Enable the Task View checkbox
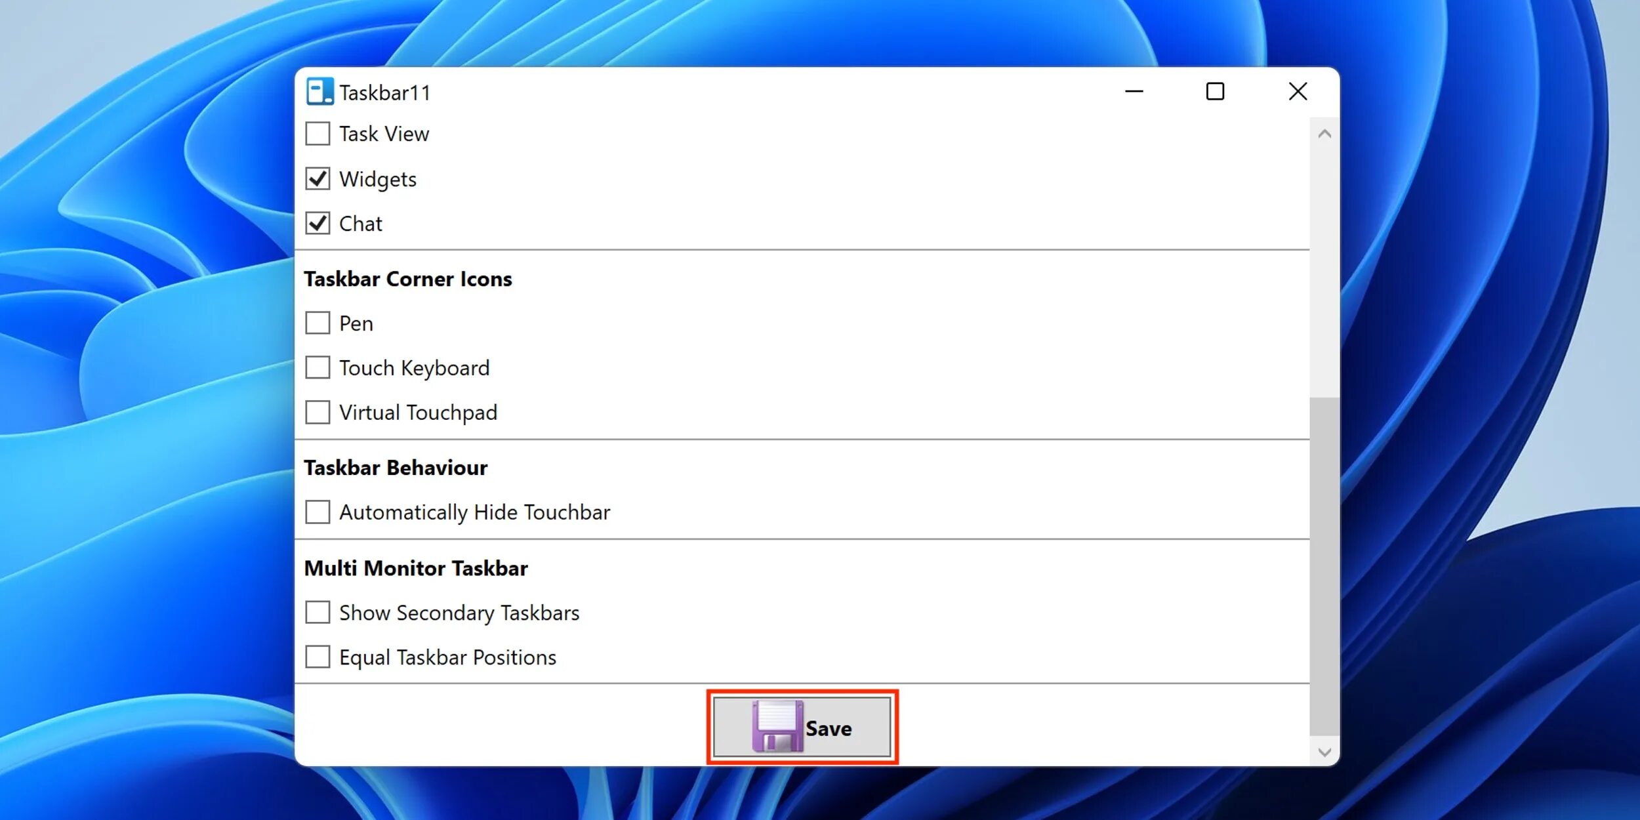This screenshot has height=820, width=1640. click(318, 134)
